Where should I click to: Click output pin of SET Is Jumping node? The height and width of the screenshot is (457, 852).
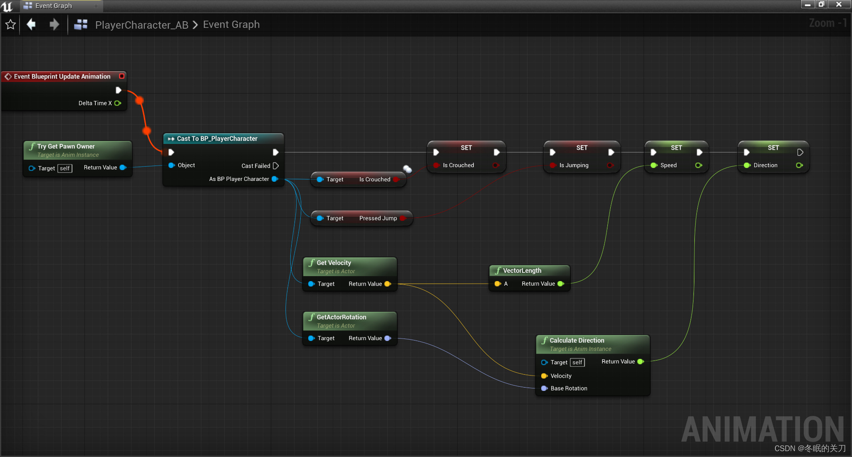(610, 166)
